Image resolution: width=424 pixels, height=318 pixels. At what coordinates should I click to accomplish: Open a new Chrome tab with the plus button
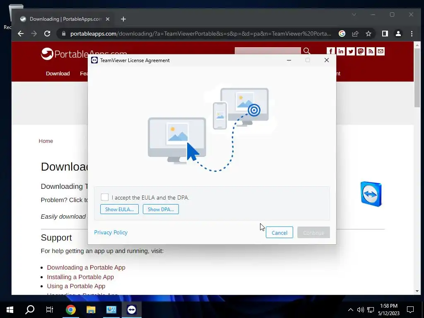(x=123, y=19)
